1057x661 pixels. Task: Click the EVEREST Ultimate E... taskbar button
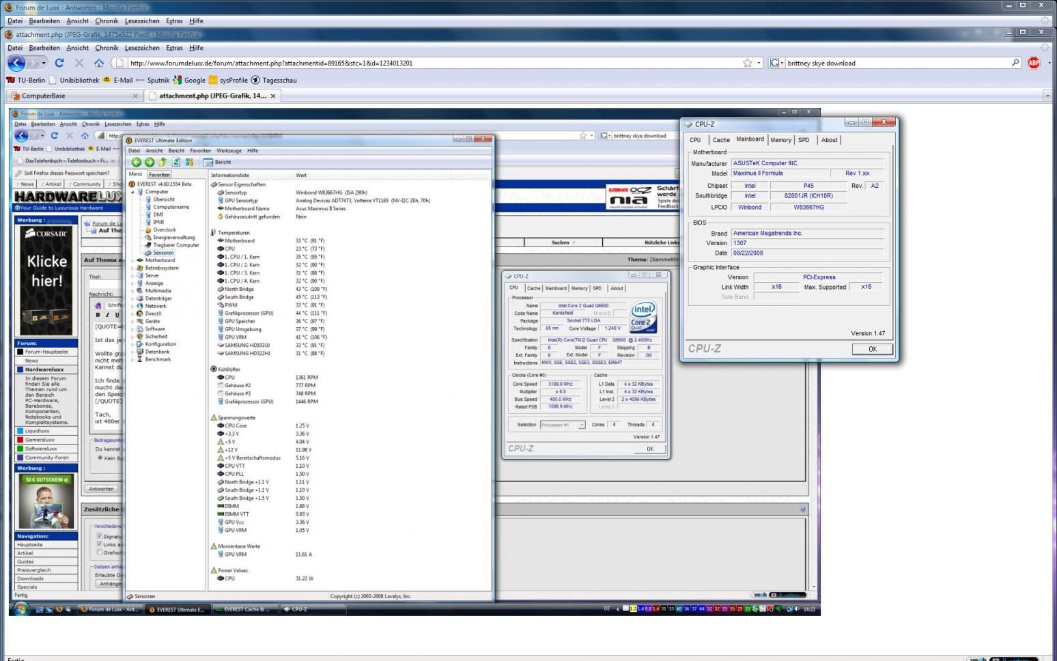point(178,609)
